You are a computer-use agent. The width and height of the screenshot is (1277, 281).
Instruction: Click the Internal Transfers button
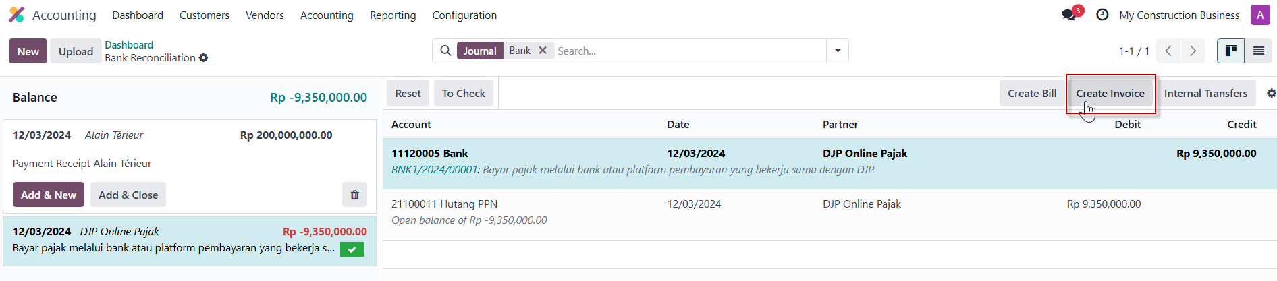[x=1205, y=93]
